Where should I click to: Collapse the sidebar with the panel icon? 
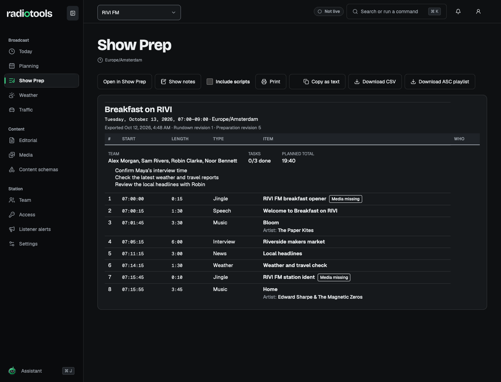point(73,13)
